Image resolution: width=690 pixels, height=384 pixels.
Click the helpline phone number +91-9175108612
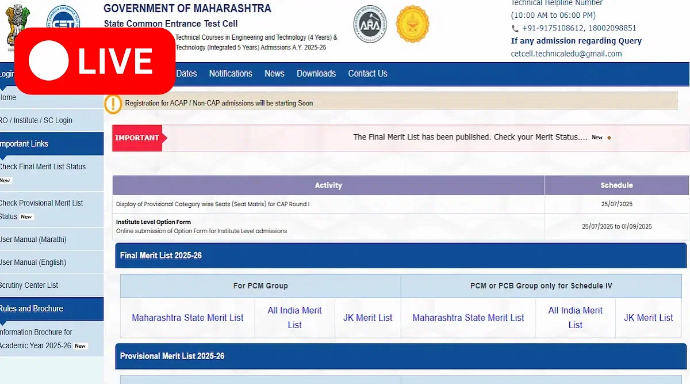tap(554, 28)
